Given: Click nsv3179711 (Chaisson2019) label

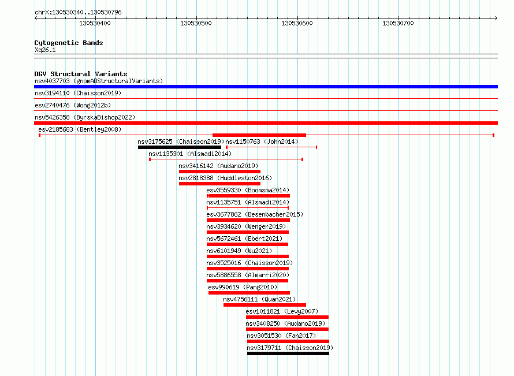Looking at the screenshot, I should [x=290, y=348].
